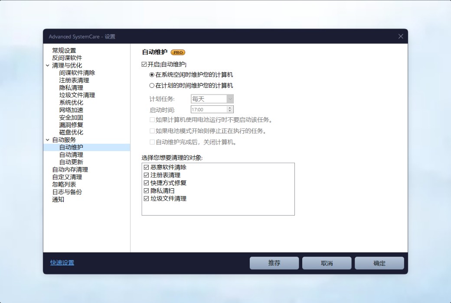This screenshot has width=451, height=303.
Task: Open 自动清理 settings
Action: coord(71,155)
